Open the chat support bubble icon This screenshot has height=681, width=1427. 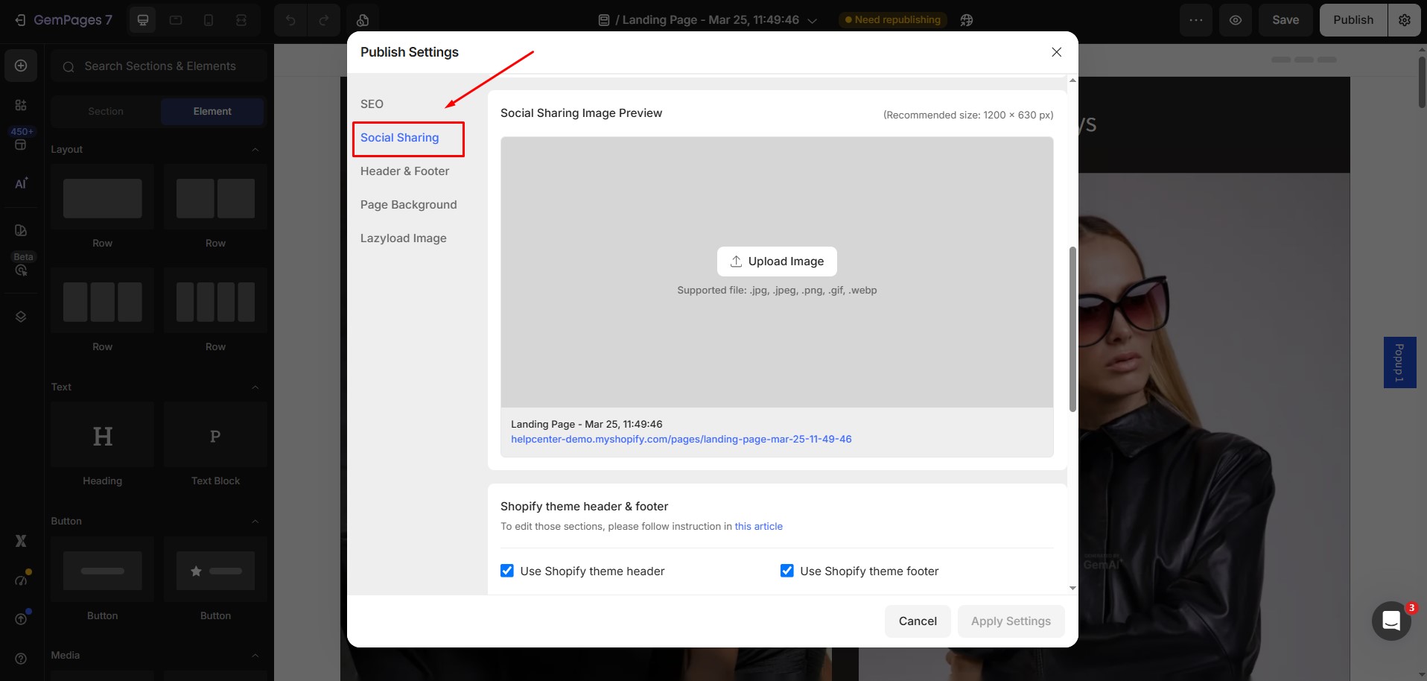click(x=1391, y=621)
